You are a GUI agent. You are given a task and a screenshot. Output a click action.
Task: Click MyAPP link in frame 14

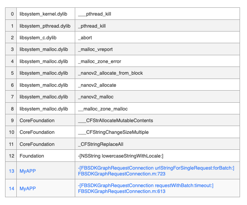coord(28,188)
